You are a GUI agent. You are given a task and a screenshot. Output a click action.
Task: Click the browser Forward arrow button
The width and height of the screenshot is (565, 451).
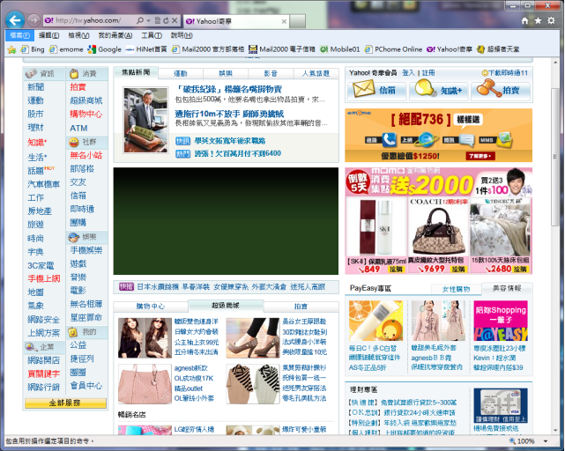33,20
